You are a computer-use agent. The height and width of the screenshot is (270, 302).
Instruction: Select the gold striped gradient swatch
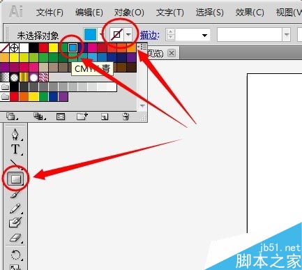pyautogui.click(x=24, y=77)
